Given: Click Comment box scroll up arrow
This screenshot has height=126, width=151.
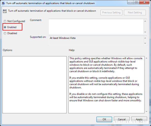Looking at the screenshot, I should pyautogui.click(x=145, y=21).
